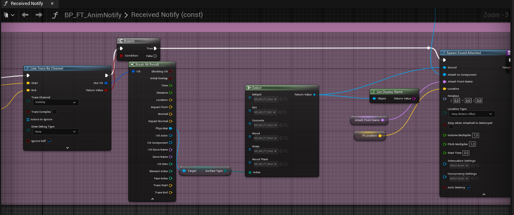This screenshot has height=215, width=514.
Task: Uncheck Auto Destroy on Spawn Sound Attached
Action: coord(468,187)
